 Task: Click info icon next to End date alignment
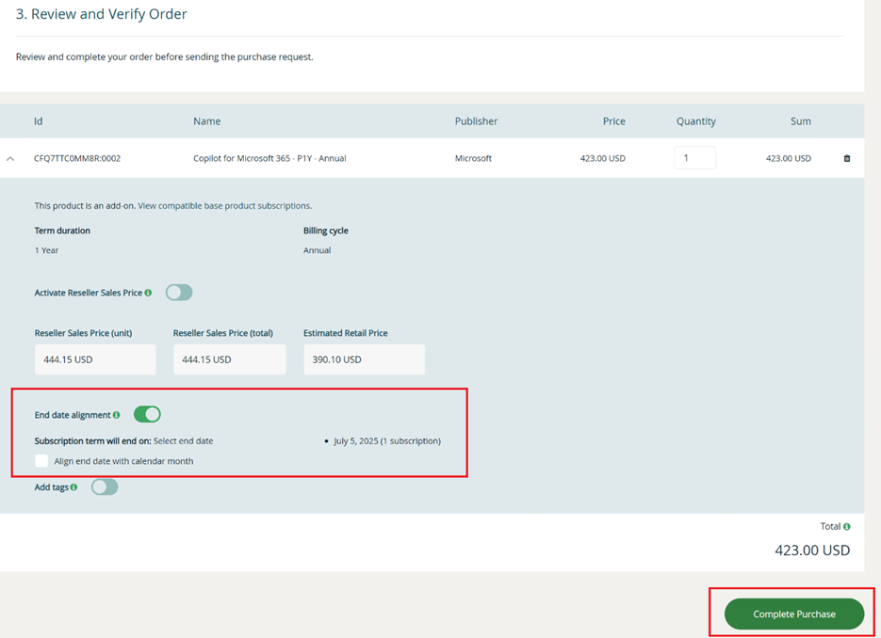tap(117, 415)
